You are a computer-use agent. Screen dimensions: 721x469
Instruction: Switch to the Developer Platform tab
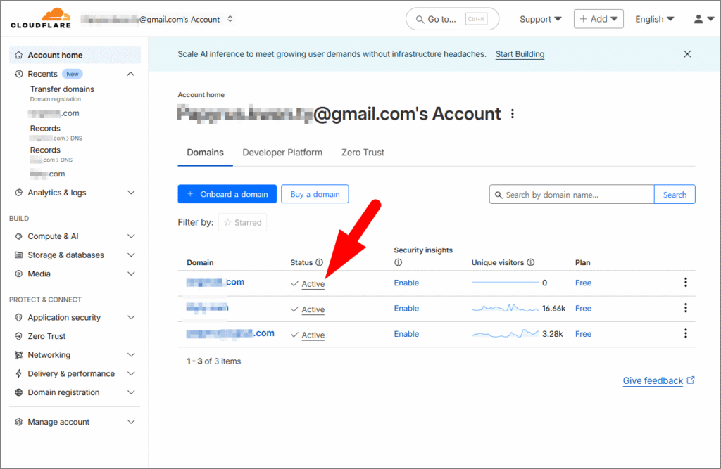282,153
